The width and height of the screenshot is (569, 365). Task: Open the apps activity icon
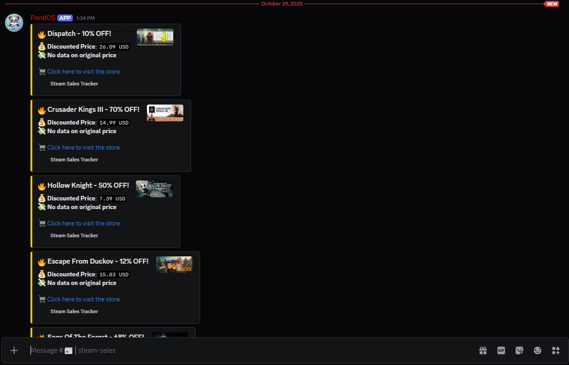pyautogui.click(x=556, y=350)
